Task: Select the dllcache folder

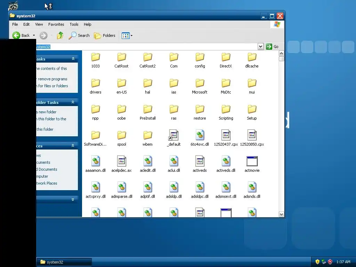Action: point(252,60)
